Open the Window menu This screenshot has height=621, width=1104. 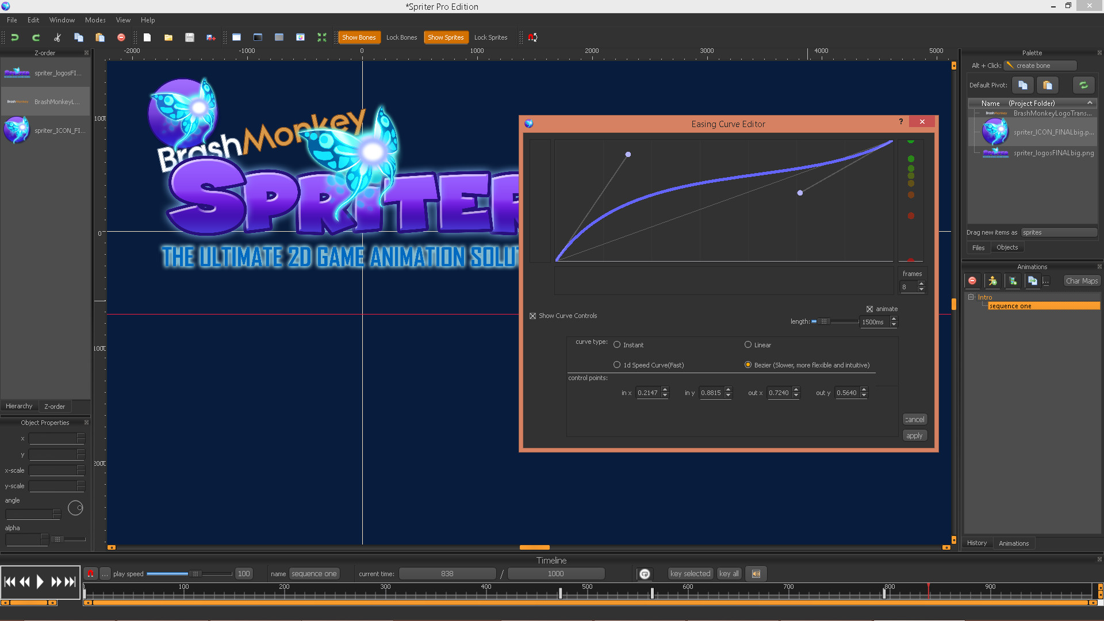point(65,20)
